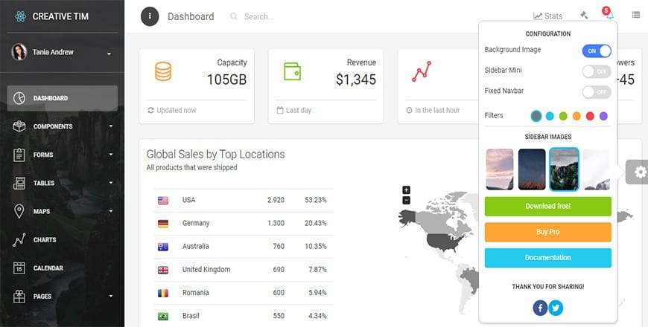
Task: Click Tania Andrew avatar photo
Action: tap(19, 52)
